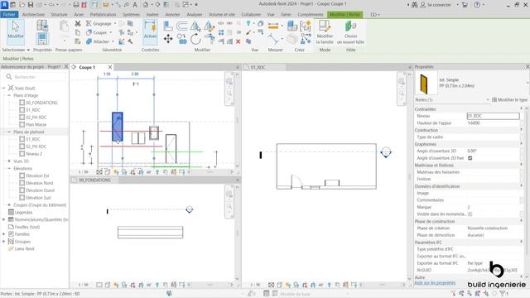
Task: Collapse the Vues (tout) tree node
Action: click(x=3, y=88)
